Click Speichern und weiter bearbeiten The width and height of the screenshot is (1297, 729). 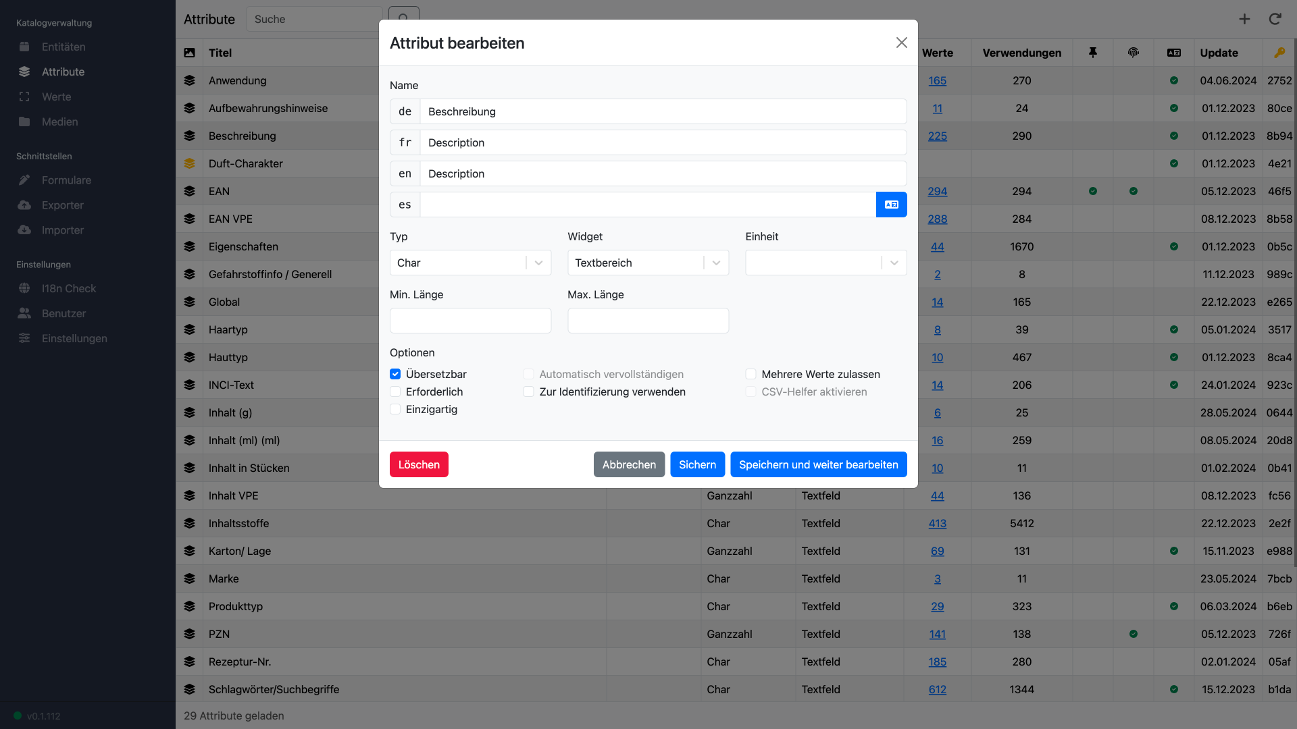tap(818, 464)
